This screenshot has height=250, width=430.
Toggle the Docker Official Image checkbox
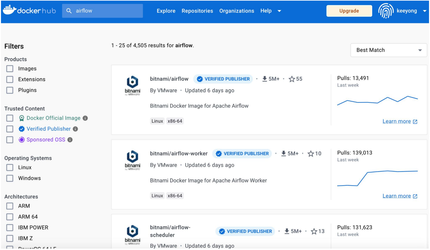pos(10,118)
